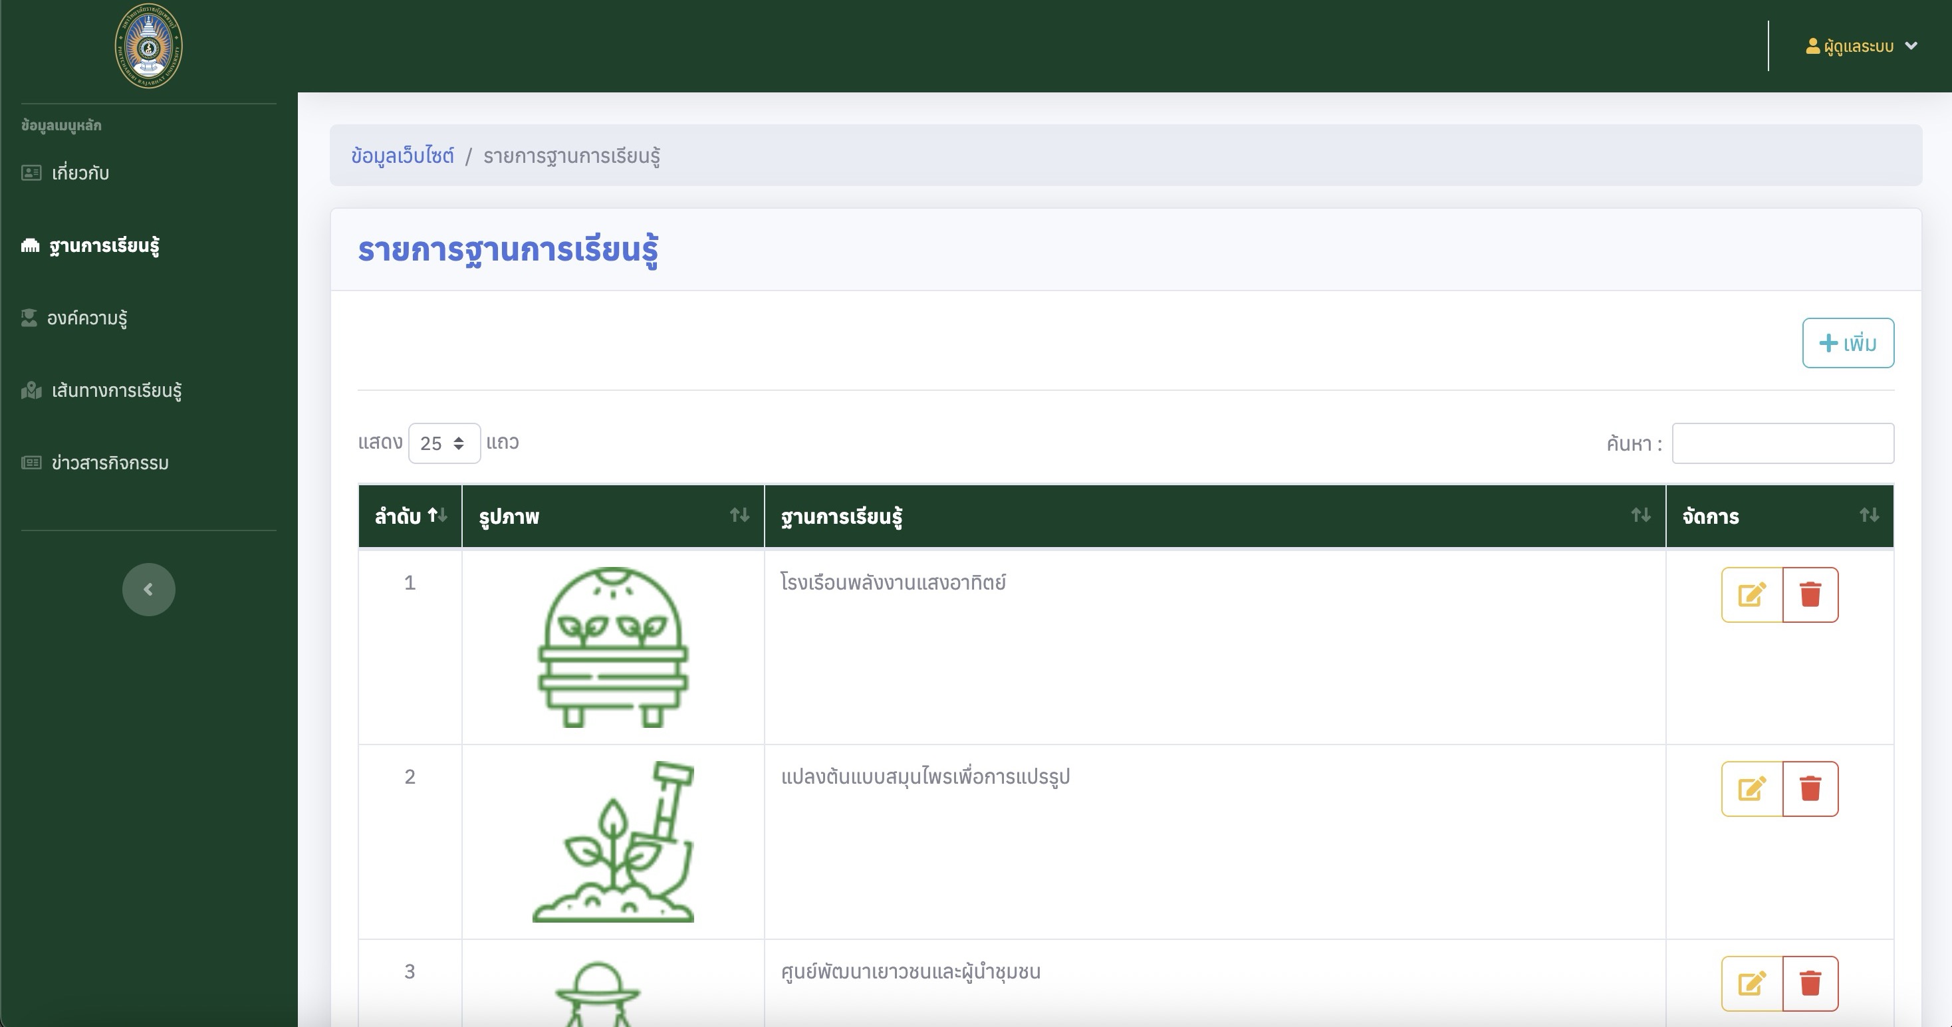Select ข่าวสารกิจกรรม from the sidebar
The height and width of the screenshot is (1027, 1952).
[110, 463]
